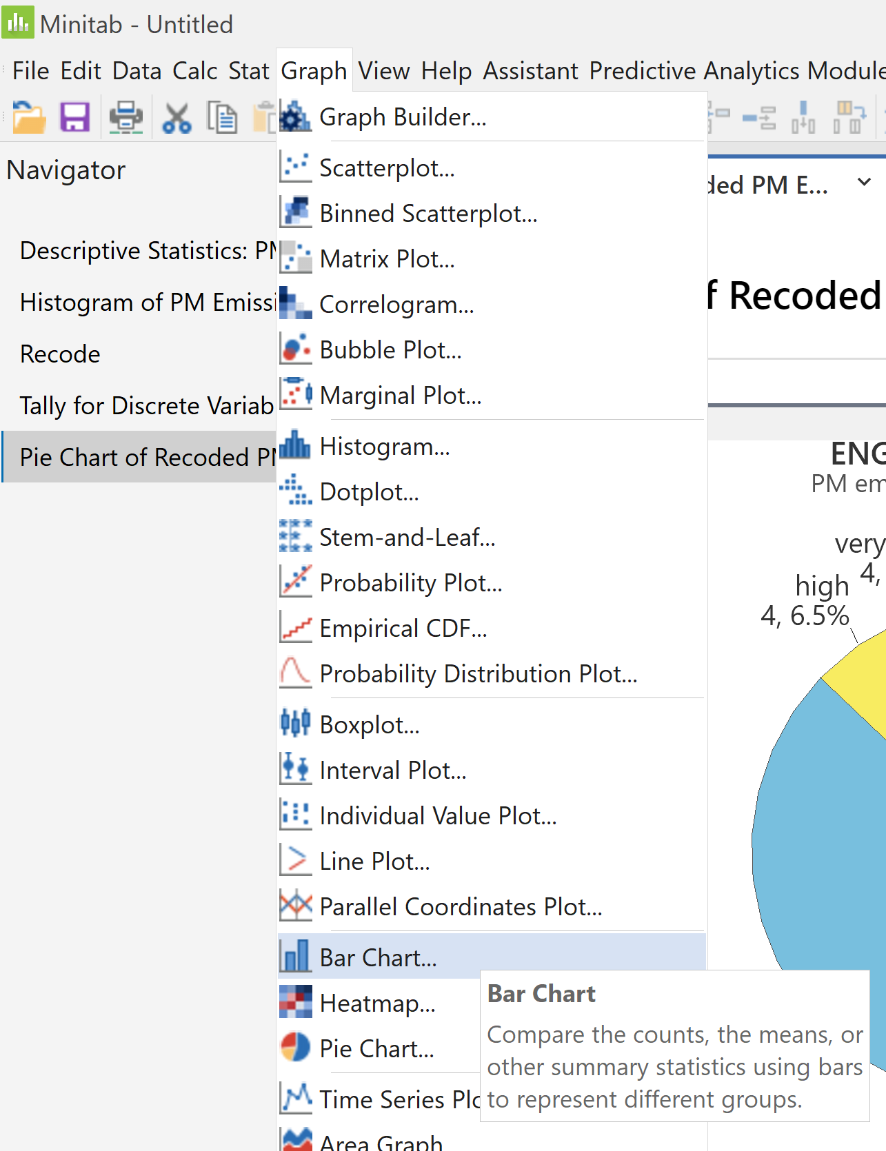Click the Time Series Plot icon
The image size is (886, 1151).
tap(296, 1099)
